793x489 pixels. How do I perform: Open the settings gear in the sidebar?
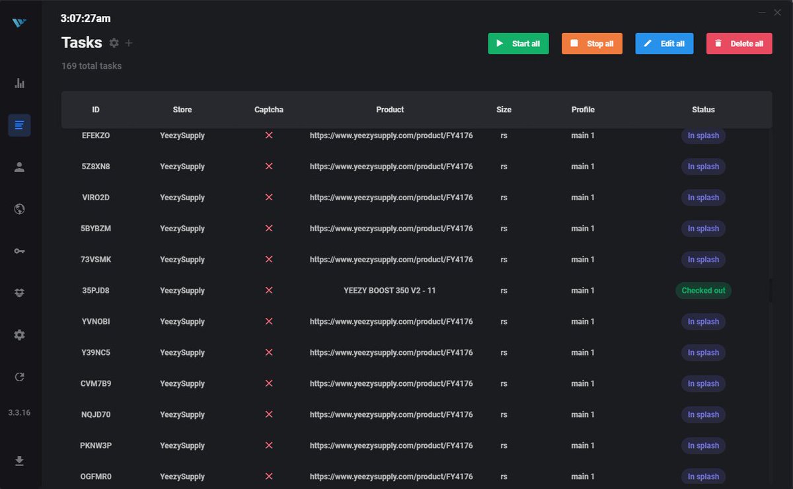pos(19,335)
